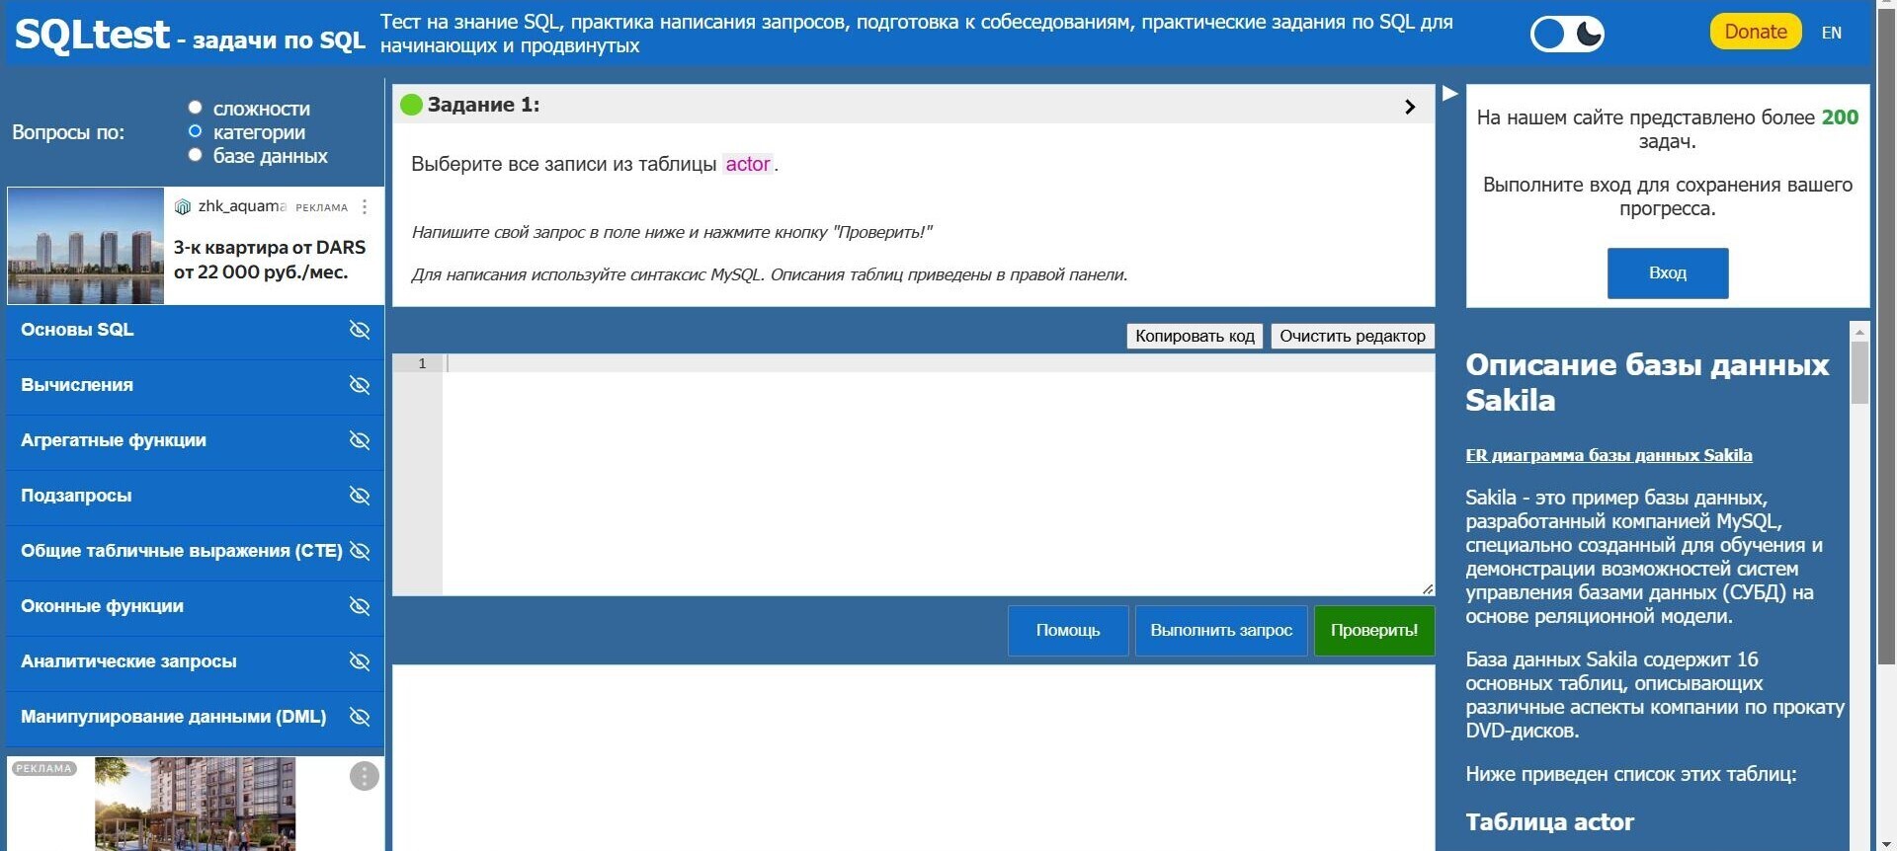
Task: Switch language to EN
Action: (x=1832, y=33)
